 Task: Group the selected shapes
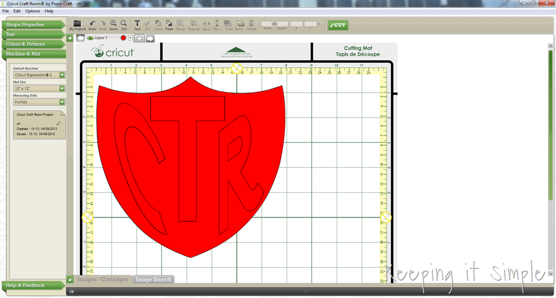click(x=180, y=25)
